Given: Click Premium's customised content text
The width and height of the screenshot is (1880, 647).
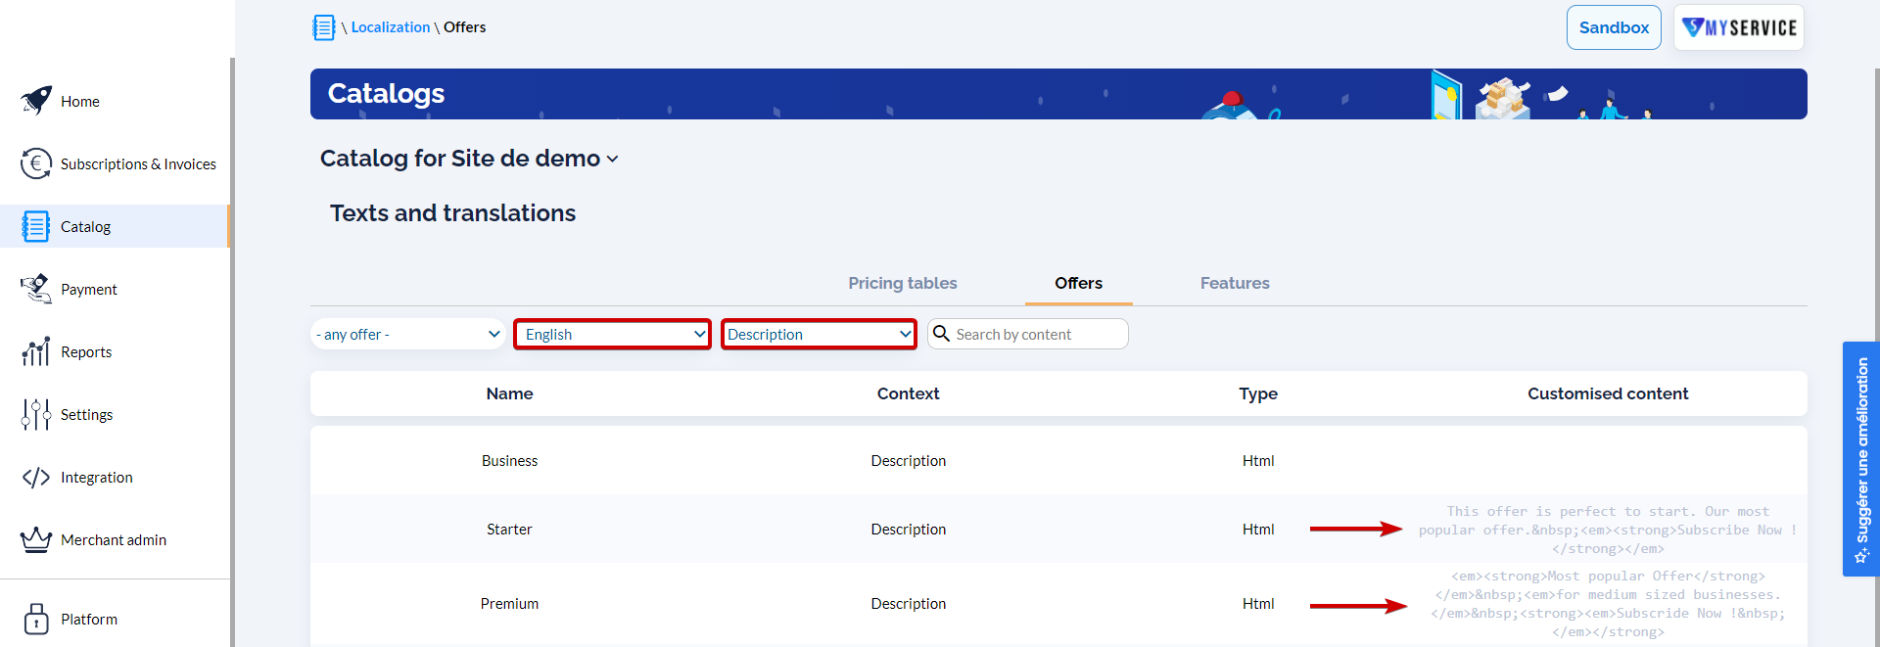Looking at the screenshot, I should point(1608,604).
